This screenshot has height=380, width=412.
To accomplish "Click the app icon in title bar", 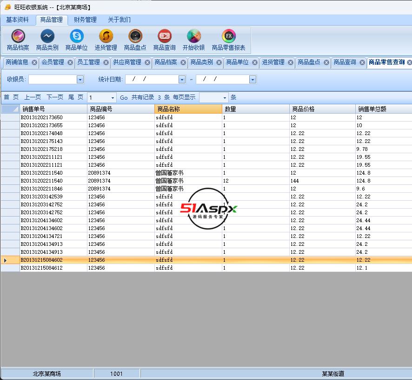I will pyautogui.click(x=8, y=7).
